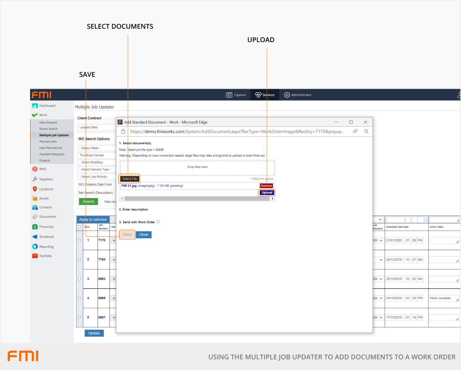Expand Select Building dropdown
This screenshot has width=461, height=370.
click(97, 162)
